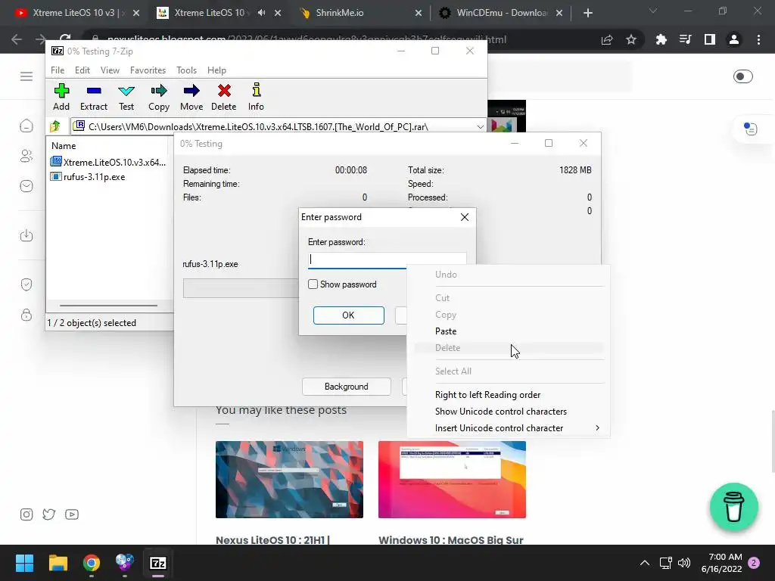Click the Info toolbar icon
Screen dimensions: 775x581
[x=256, y=98]
